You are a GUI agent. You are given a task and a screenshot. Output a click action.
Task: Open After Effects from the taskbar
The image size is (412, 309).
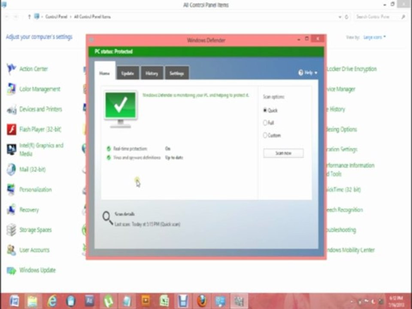[89, 300]
